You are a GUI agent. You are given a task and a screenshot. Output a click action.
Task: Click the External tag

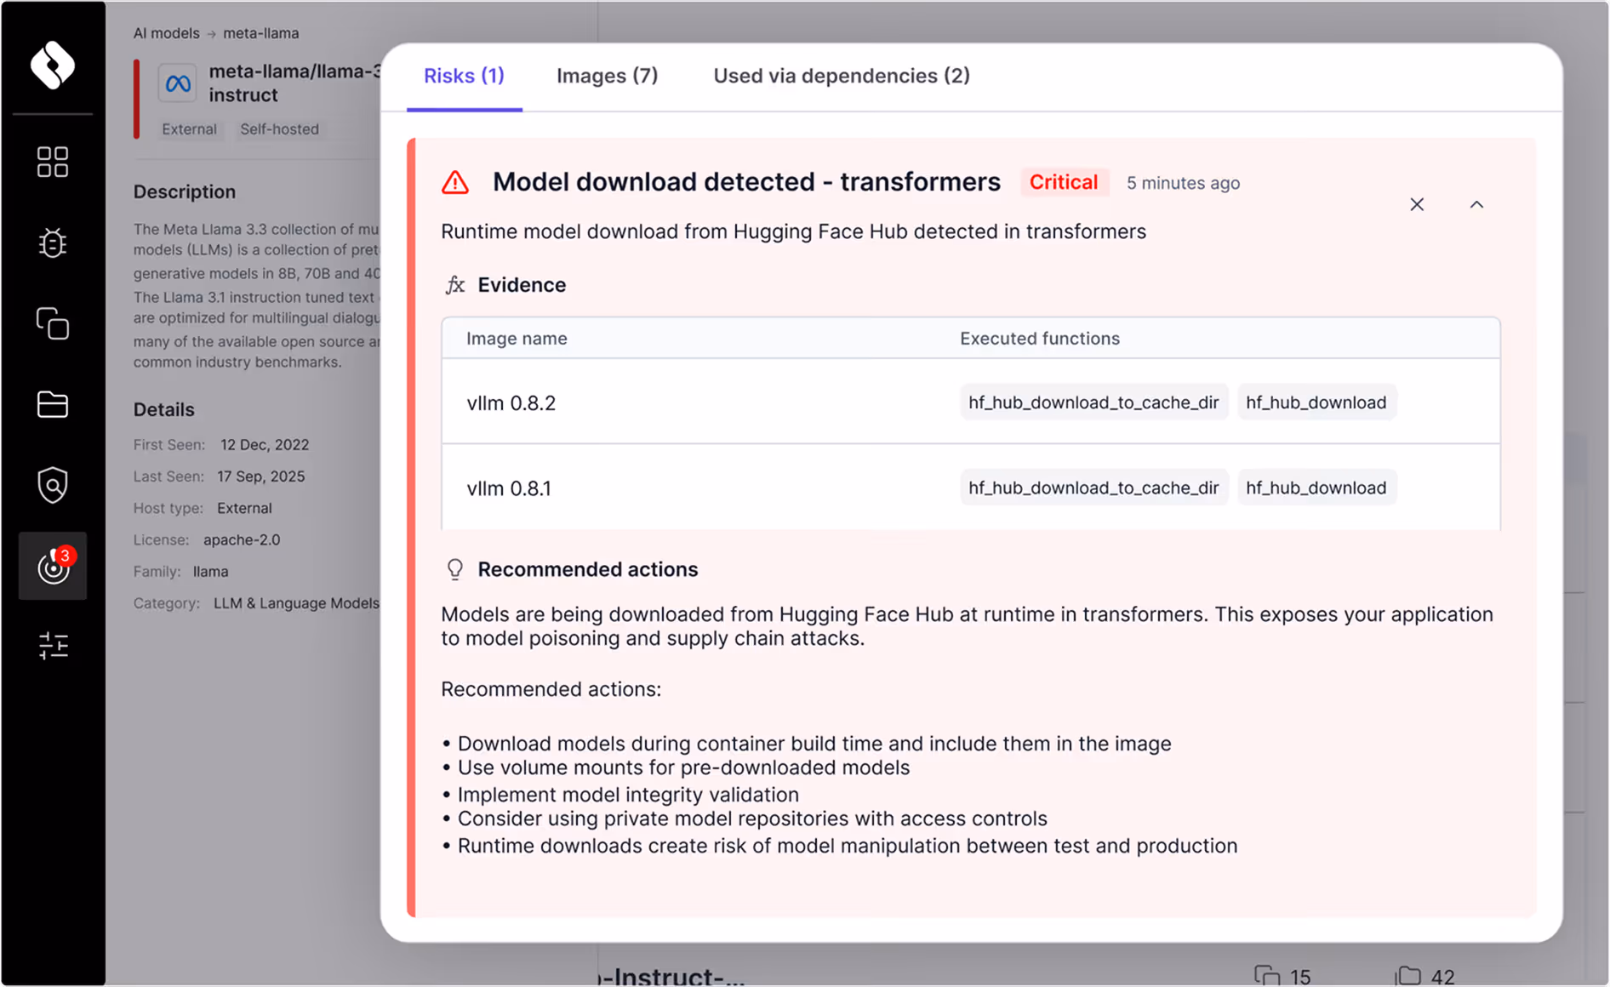tap(189, 129)
